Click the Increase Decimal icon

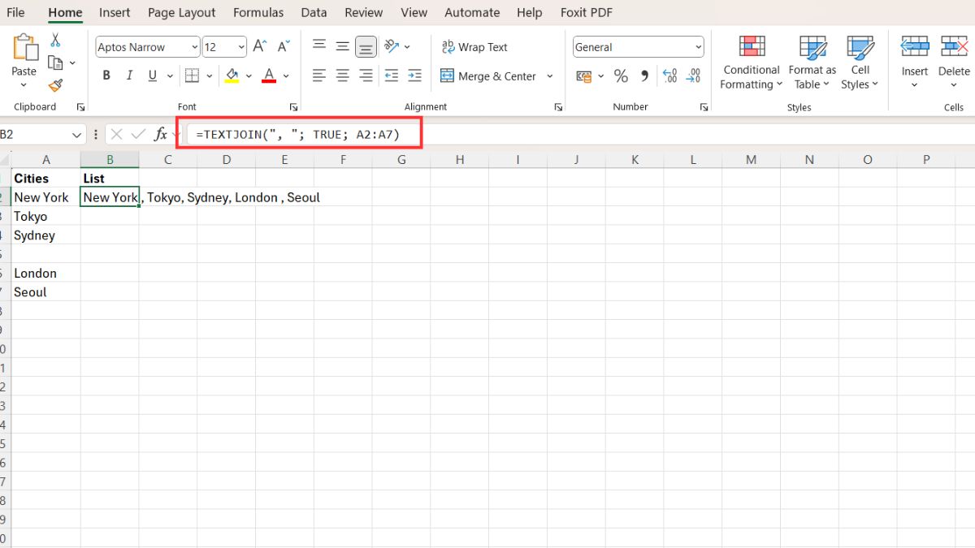click(x=672, y=76)
